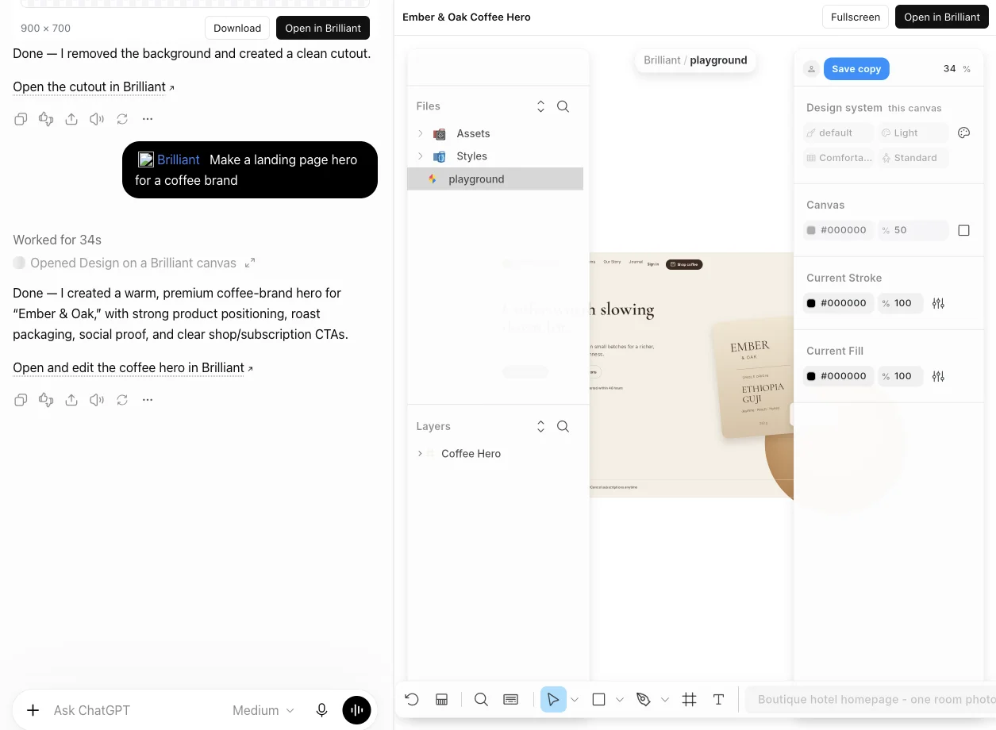
Task: Open the design system palette icon
Action: 964,133
